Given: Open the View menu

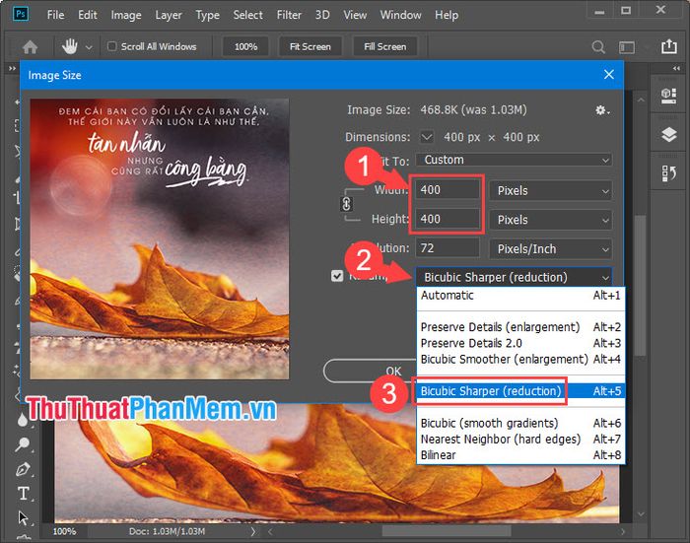Looking at the screenshot, I should 355,15.
